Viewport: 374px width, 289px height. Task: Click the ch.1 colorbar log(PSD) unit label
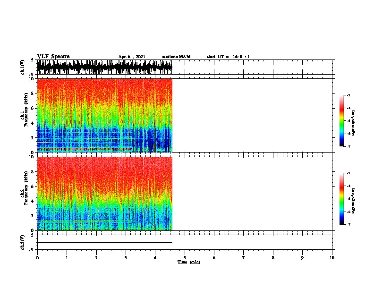click(353, 123)
